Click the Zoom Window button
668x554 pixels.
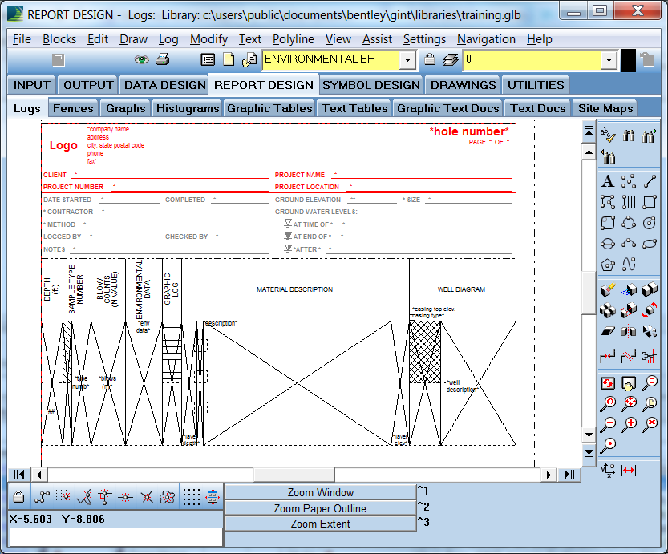point(321,492)
